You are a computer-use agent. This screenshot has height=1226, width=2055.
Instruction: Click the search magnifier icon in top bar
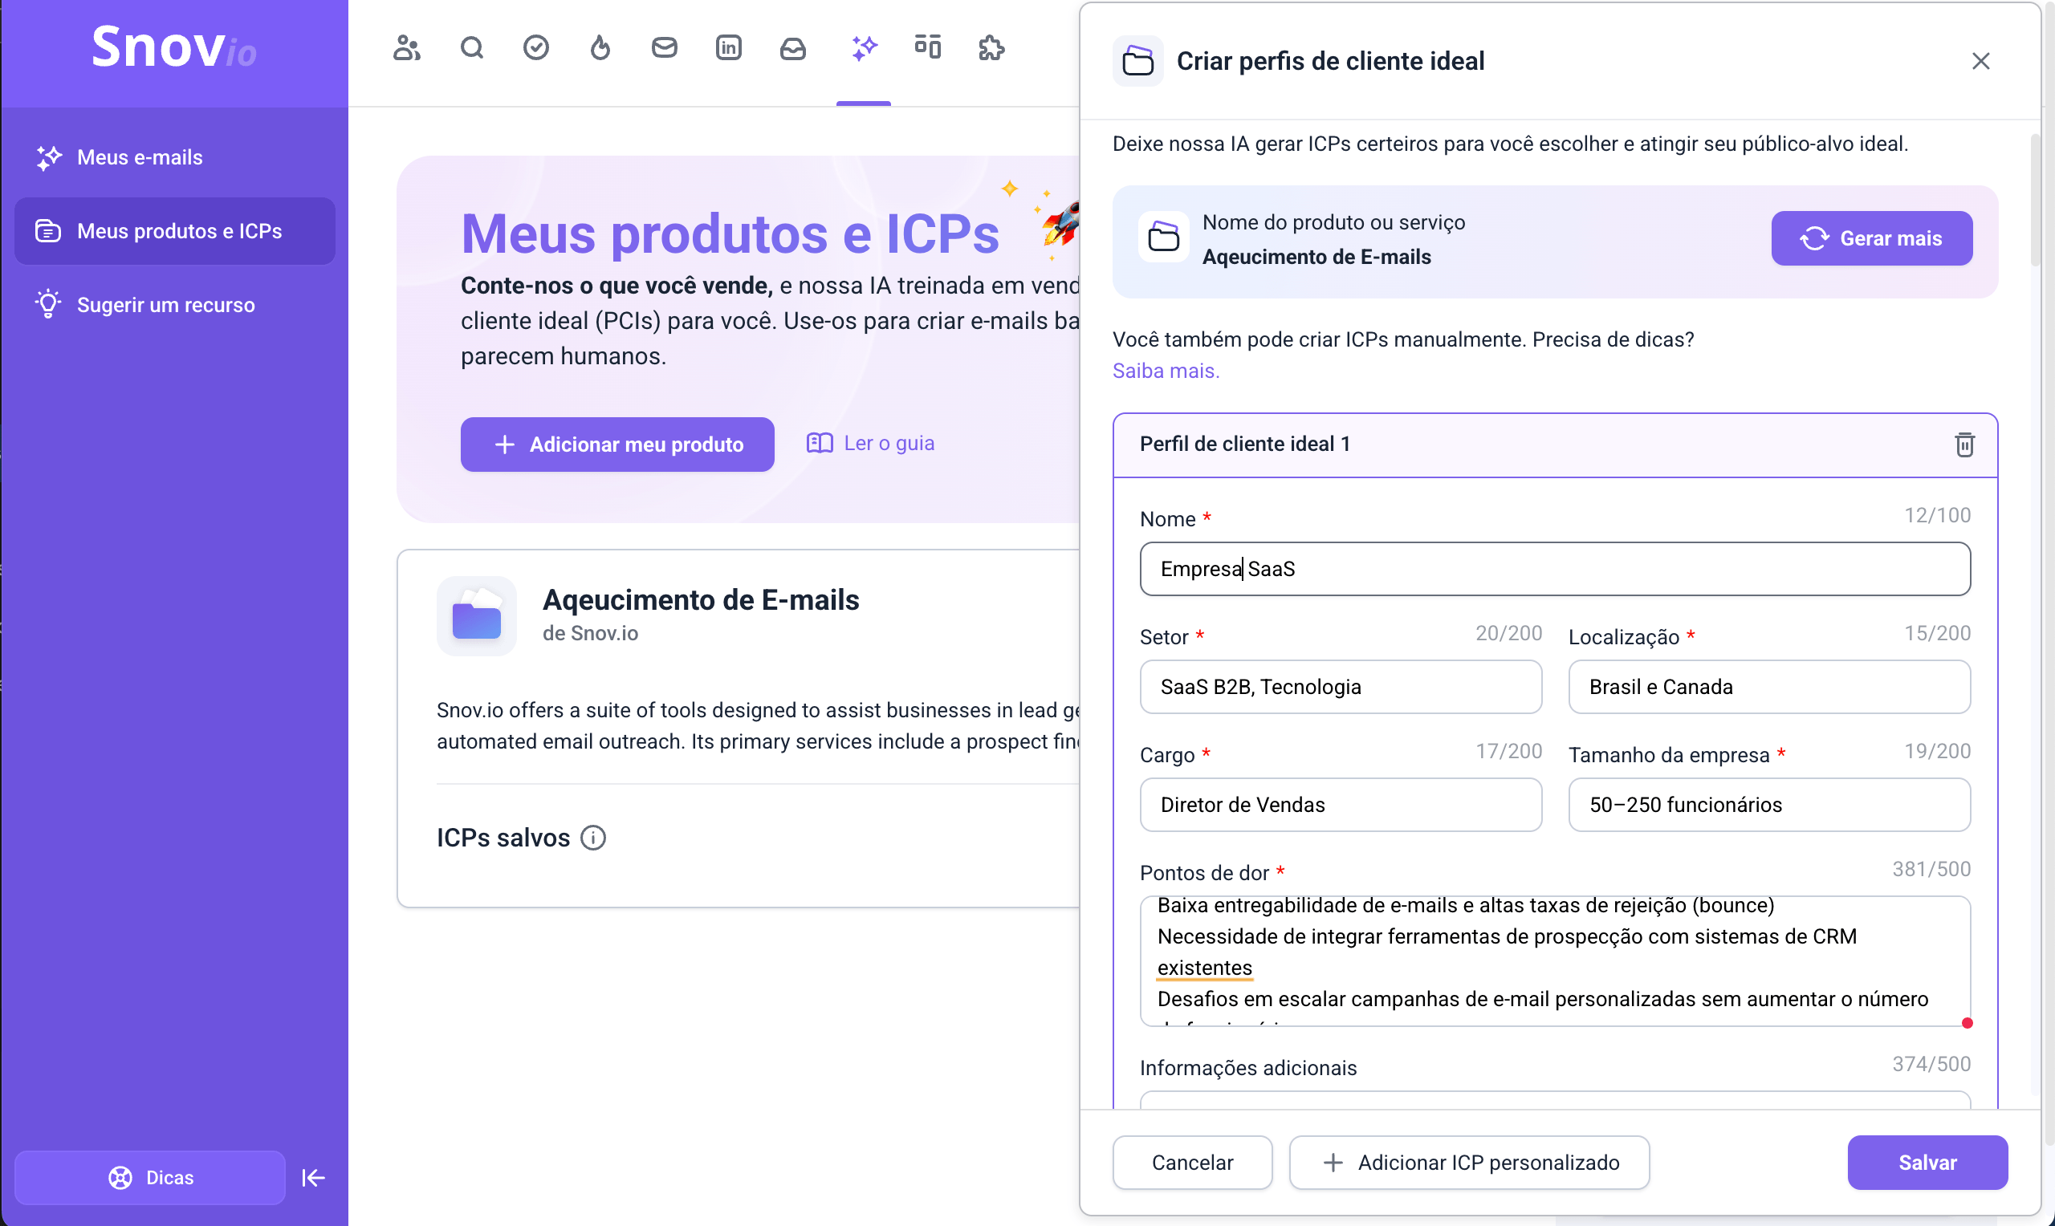coord(471,48)
